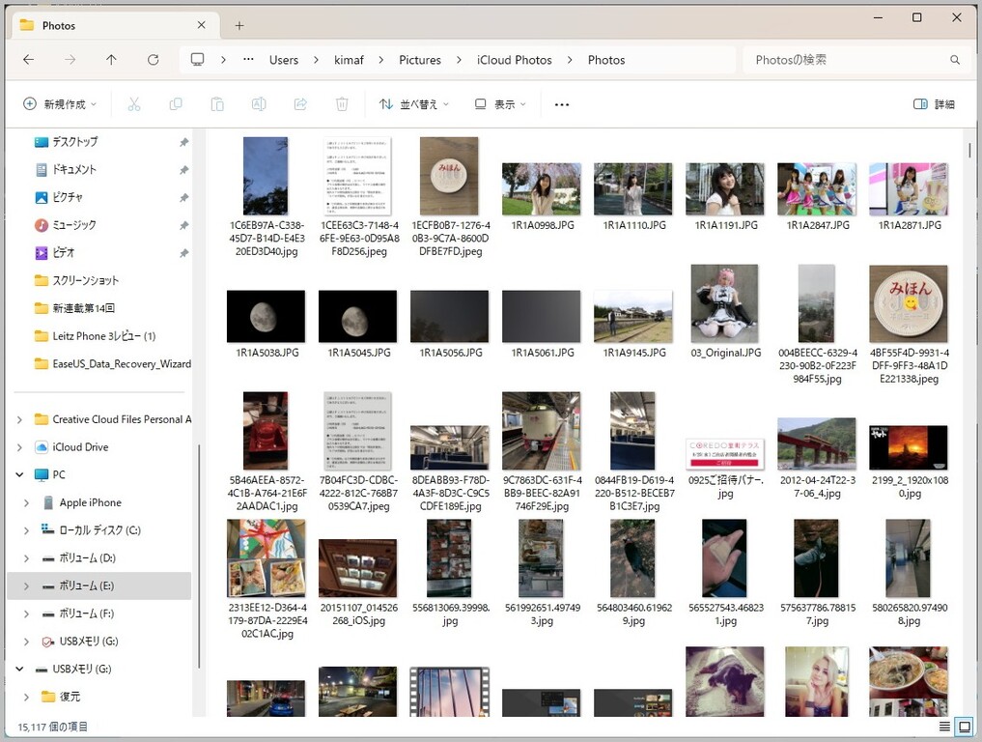
Task: Click the Share icon in toolbar
Action: point(300,104)
